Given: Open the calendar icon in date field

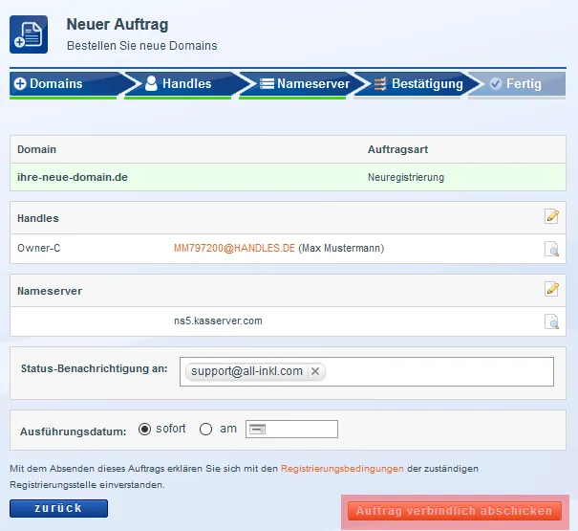Looking at the screenshot, I should [x=257, y=429].
